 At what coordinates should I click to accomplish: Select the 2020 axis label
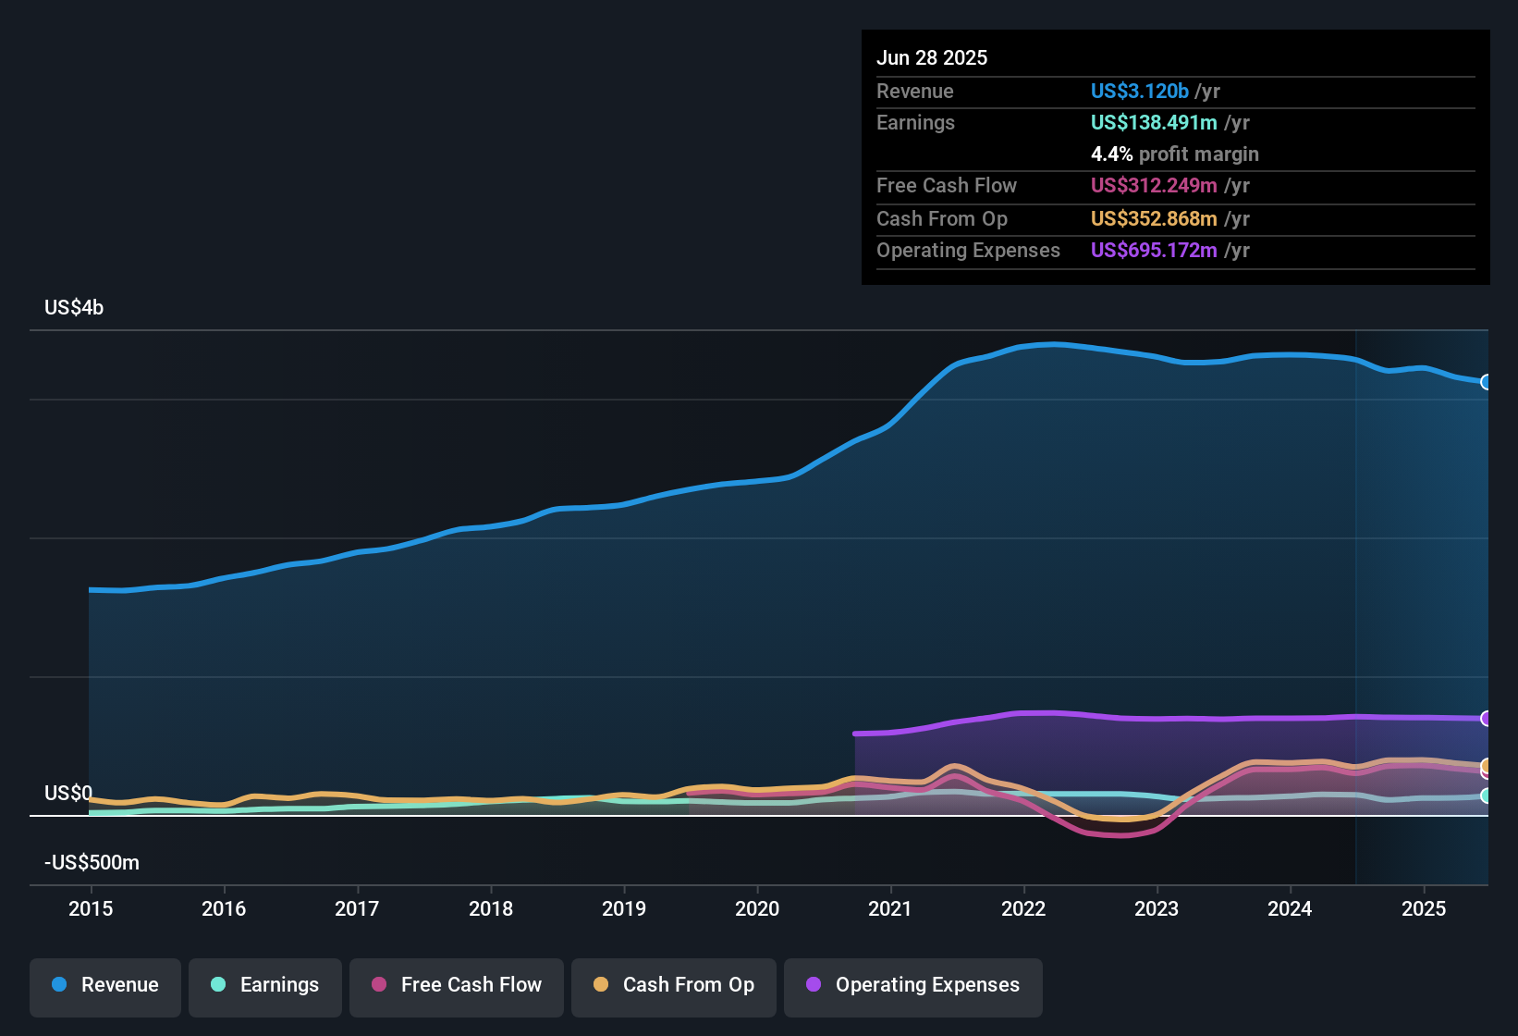tap(758, 909)
